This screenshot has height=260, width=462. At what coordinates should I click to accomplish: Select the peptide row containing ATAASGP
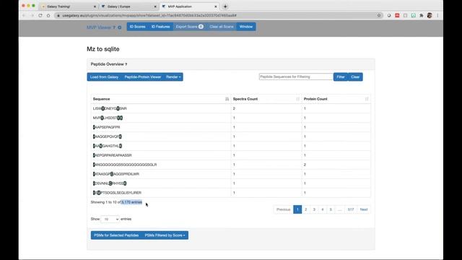[x=231, y=174]
